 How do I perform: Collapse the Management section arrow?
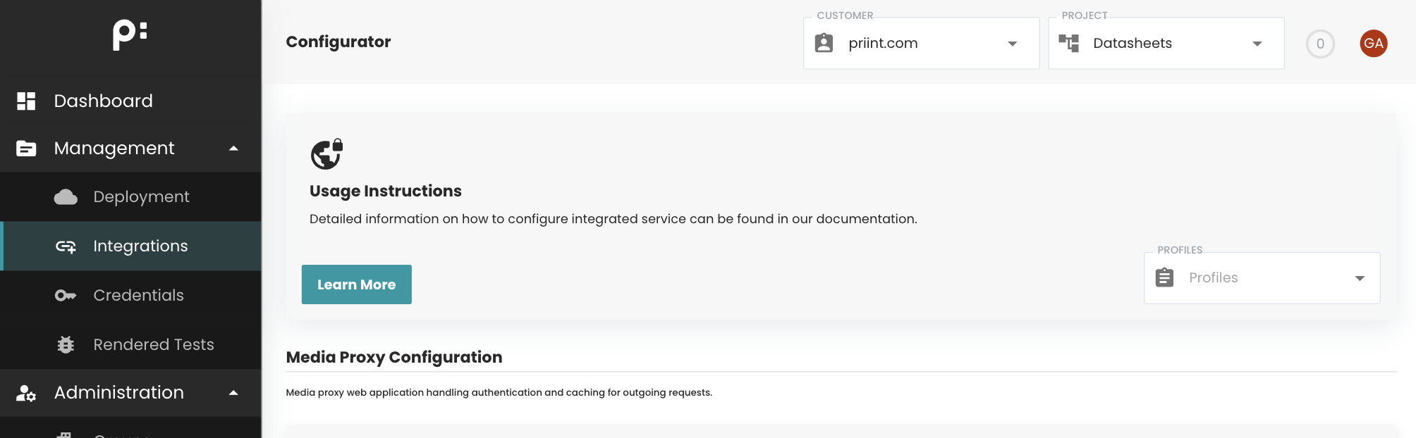(233, 149)
